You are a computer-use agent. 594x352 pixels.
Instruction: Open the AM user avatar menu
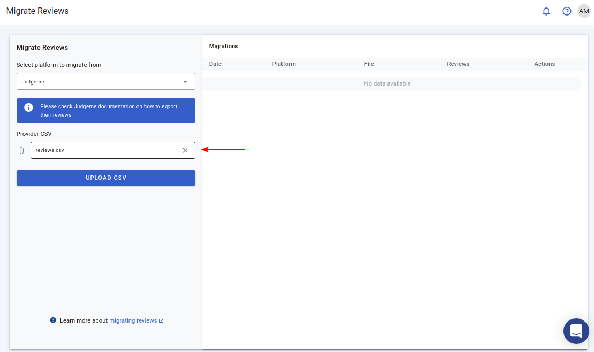tap(584, 11)
